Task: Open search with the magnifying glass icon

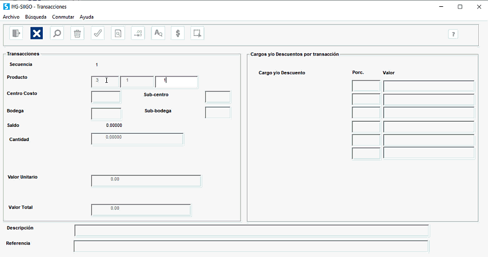Action: pos(57,33)
